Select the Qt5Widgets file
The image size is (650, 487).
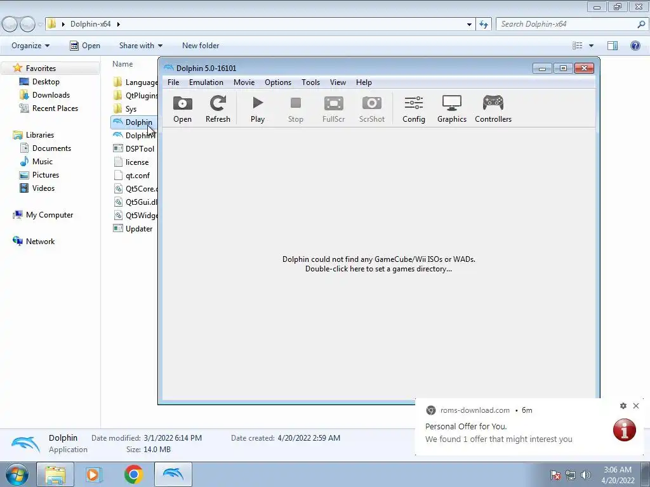point(135,216)
